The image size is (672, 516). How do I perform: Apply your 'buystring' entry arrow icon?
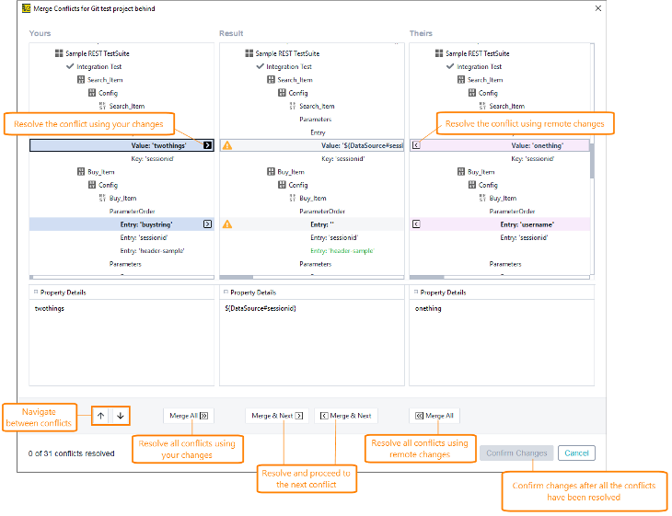(207, 224)
